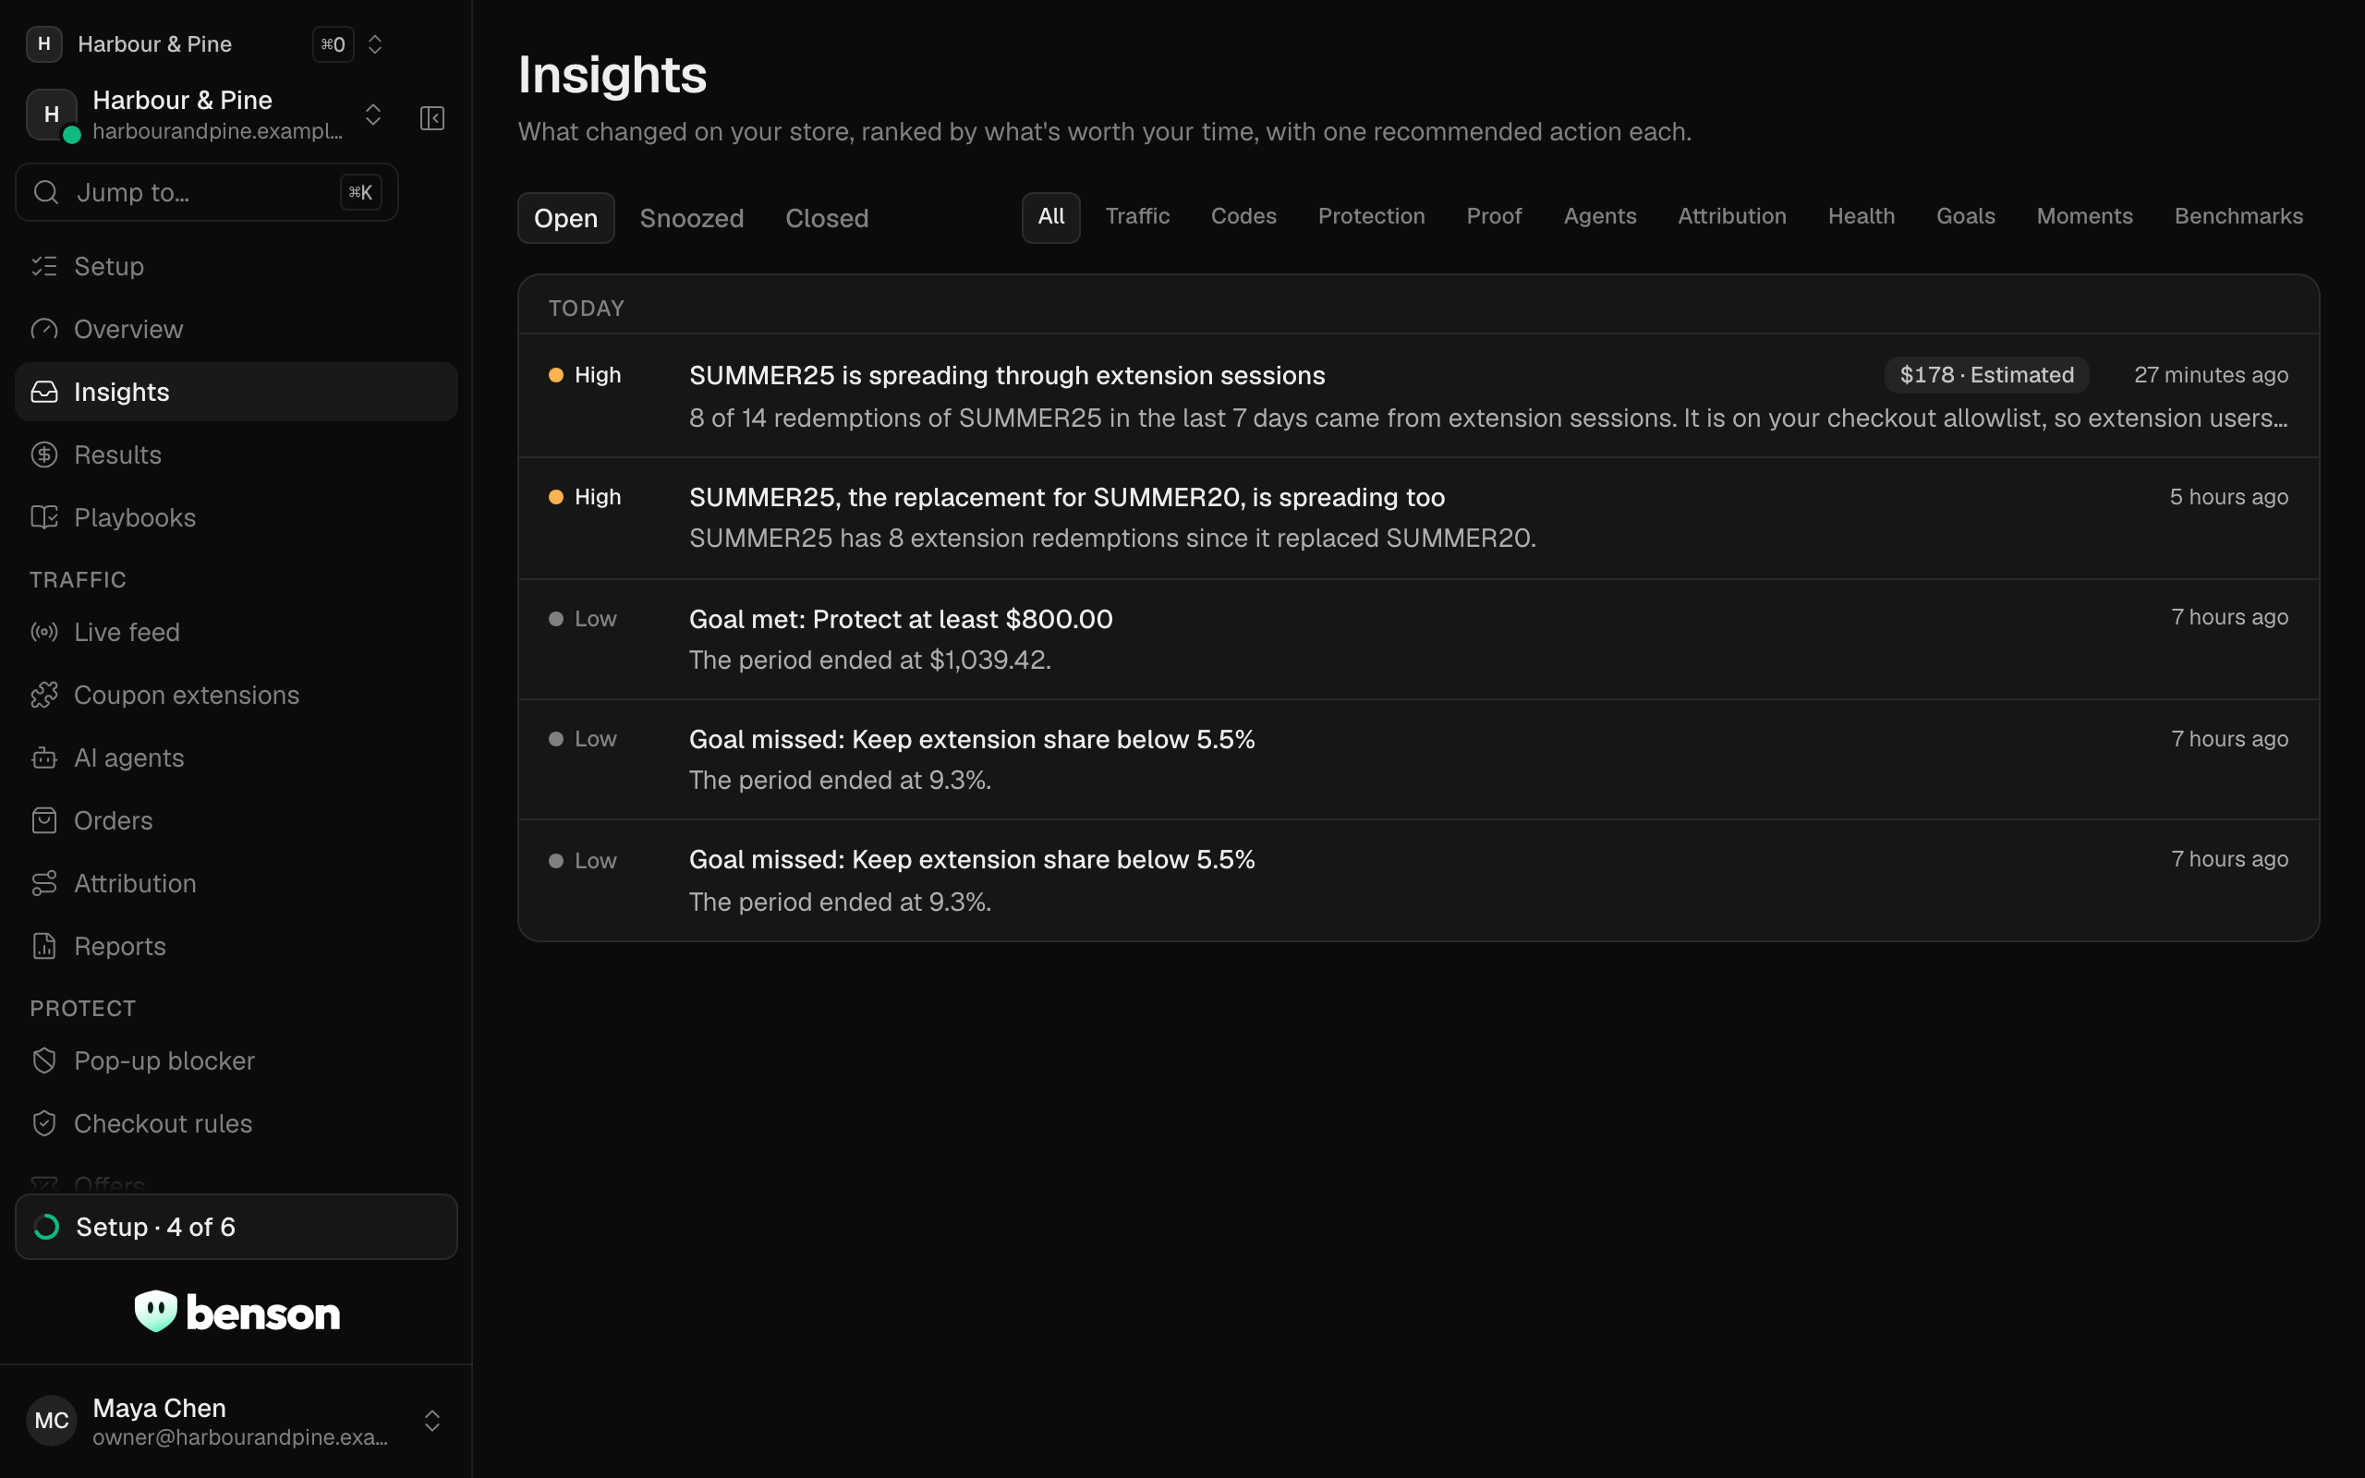Open 'SUMMER25 is spreading through extension sessions' insight

click(x=1418, y=396)
